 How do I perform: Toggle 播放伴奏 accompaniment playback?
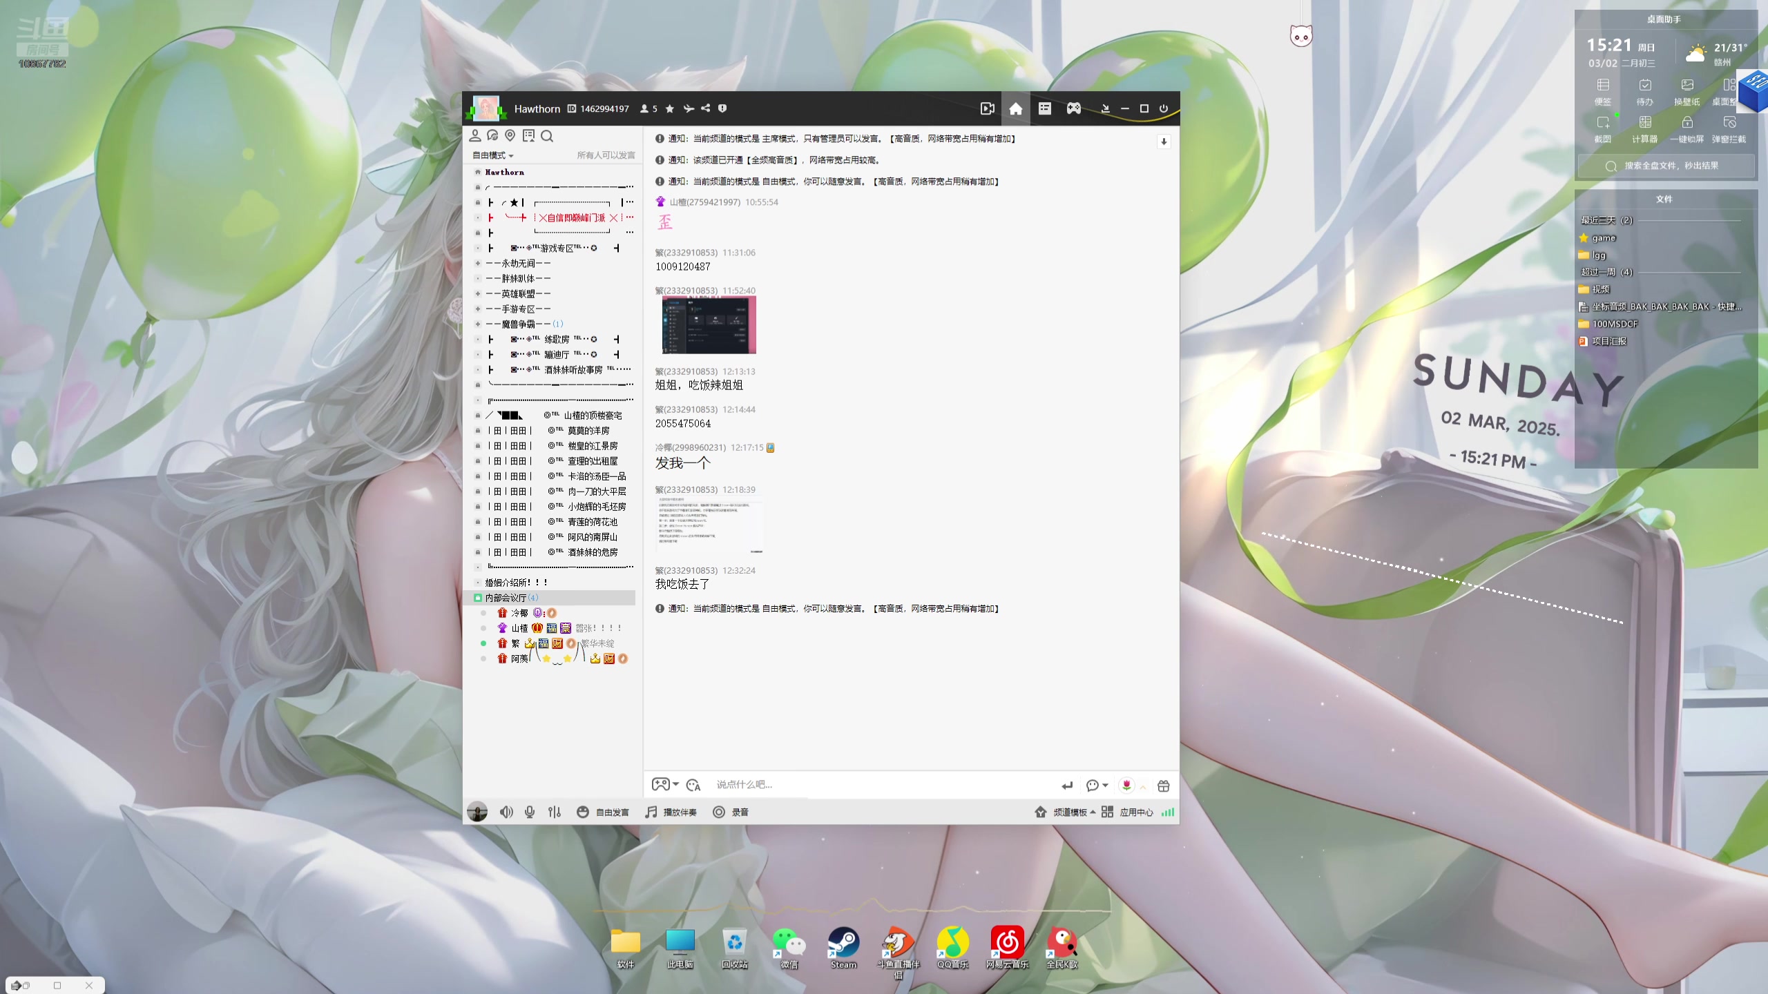point(671,812)
